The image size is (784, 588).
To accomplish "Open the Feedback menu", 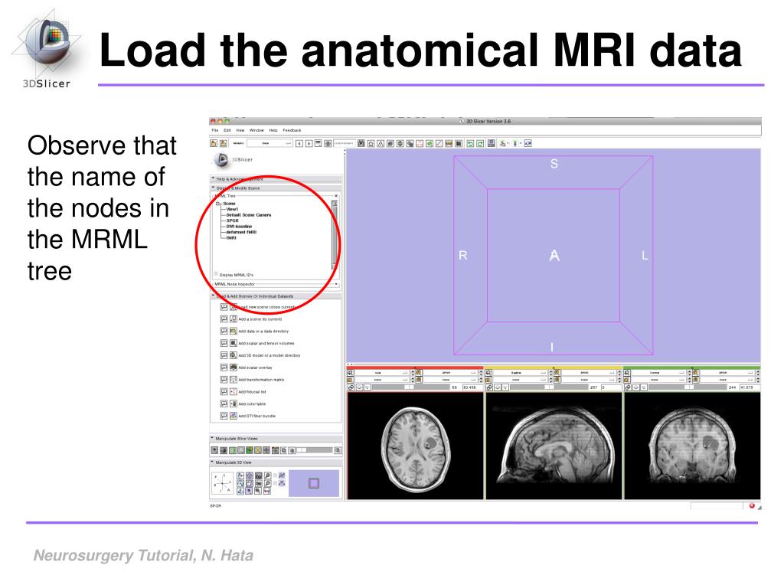I will click(292, 130).
